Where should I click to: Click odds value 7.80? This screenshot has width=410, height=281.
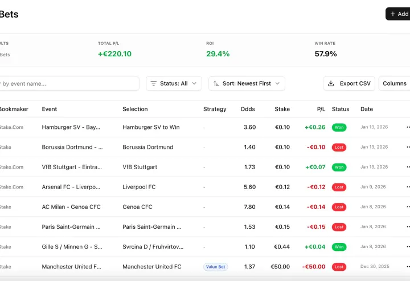[250, 207]
